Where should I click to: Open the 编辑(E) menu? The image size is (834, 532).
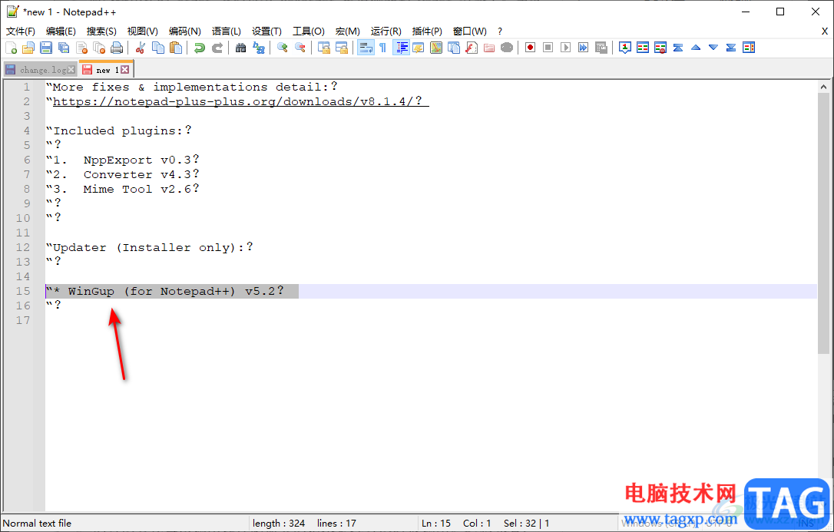click(61, 31)
